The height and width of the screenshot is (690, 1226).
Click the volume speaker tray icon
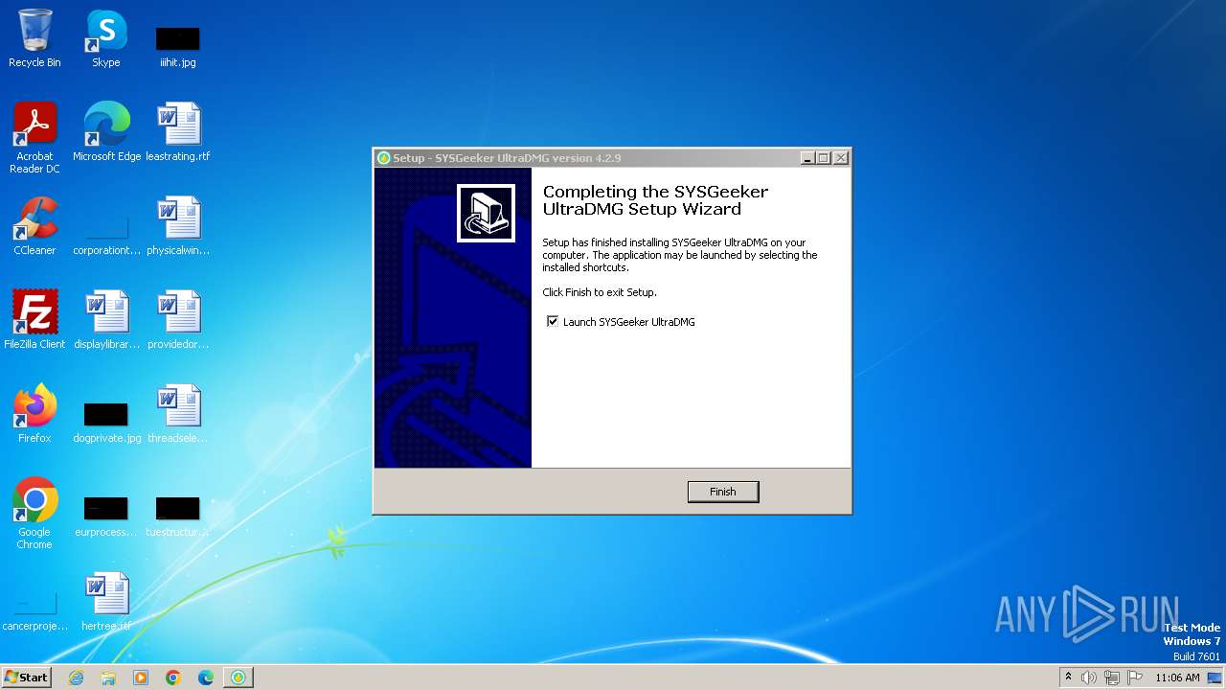pyautogui.click(x=1089, y=678)
